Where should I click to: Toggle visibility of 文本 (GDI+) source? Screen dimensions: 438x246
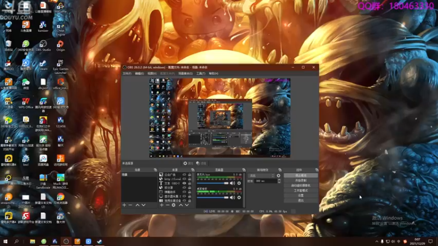pyautogui.click(x=184, y=184)
